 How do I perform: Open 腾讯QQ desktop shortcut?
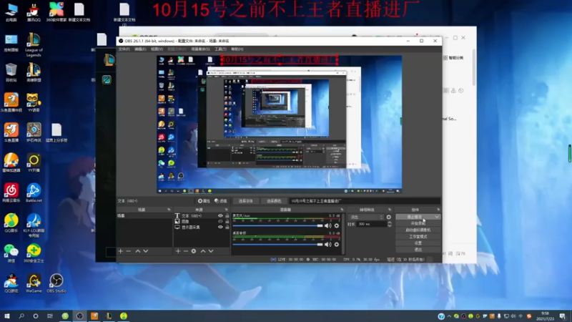click(x=34, y=12)
